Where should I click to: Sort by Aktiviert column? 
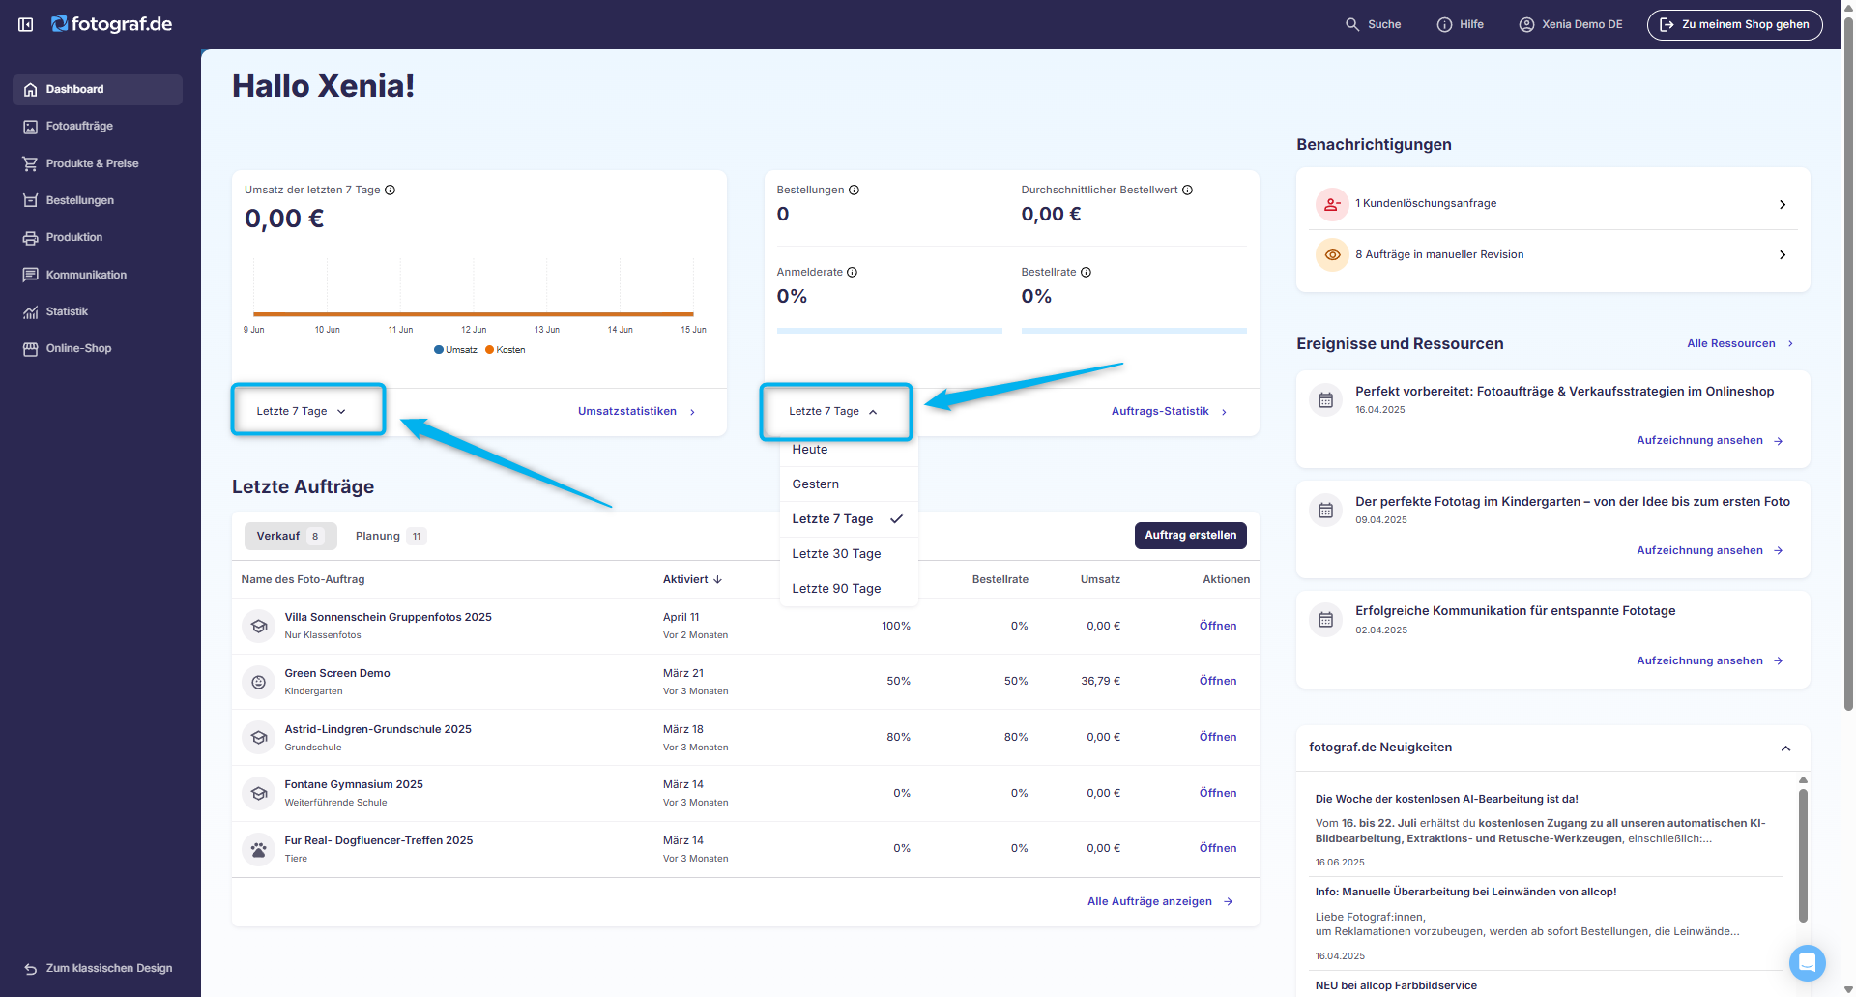coord(692,579)
